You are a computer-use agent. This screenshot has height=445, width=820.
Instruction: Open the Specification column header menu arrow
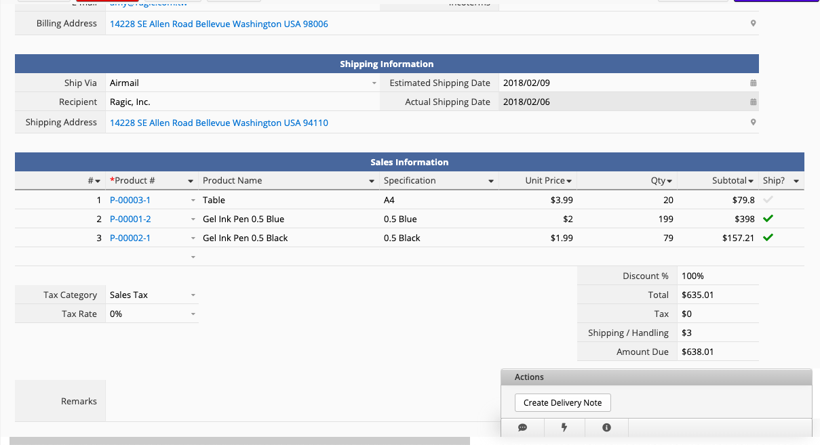click(491, 182)
